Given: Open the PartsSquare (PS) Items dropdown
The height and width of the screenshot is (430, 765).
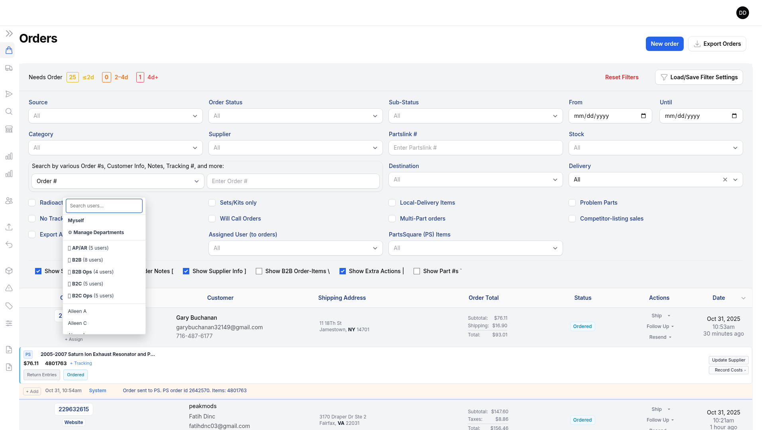Looking at the screenshot, I should coord(476,248).
